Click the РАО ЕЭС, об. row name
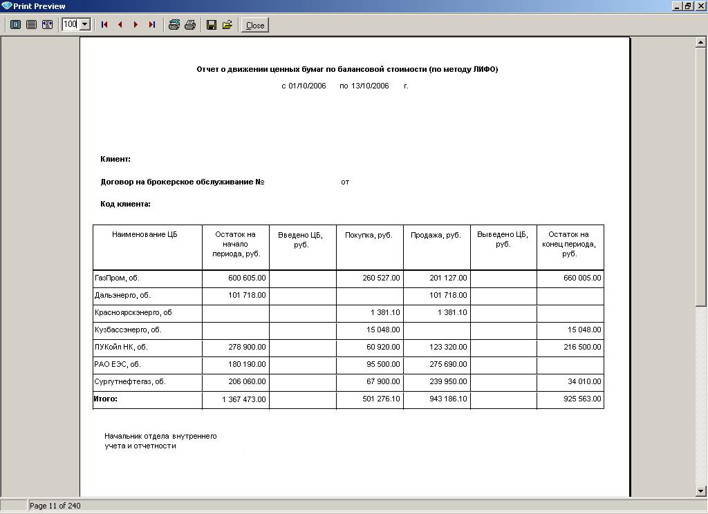 (118, 364)
